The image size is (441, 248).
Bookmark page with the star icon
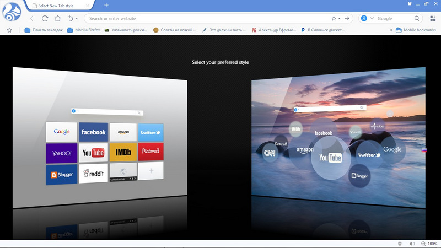click(x=334, y=19)
